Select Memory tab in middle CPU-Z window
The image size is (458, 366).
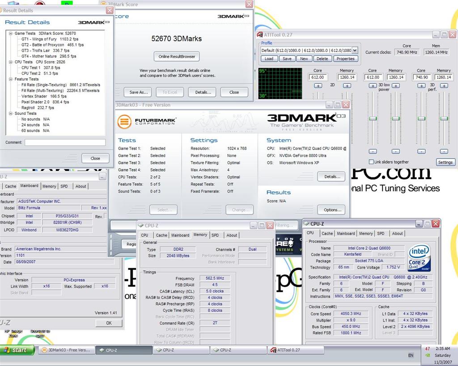[200, 235]
